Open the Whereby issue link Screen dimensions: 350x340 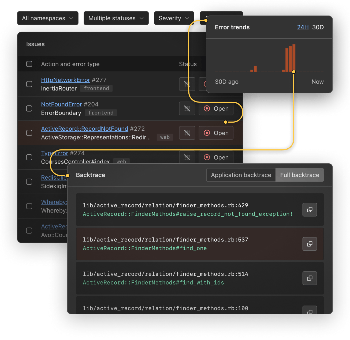pyautogui.click(x=54, y=202)
